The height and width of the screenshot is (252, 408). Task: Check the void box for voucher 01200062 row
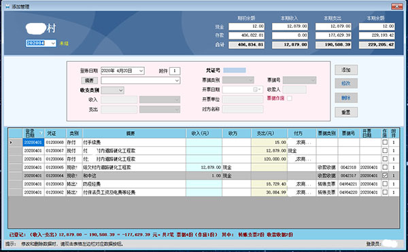point(385,192)
